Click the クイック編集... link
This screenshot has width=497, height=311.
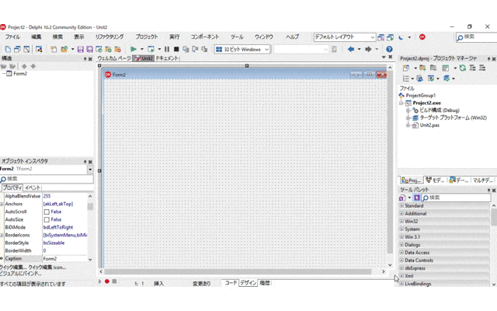click(13, 267)
